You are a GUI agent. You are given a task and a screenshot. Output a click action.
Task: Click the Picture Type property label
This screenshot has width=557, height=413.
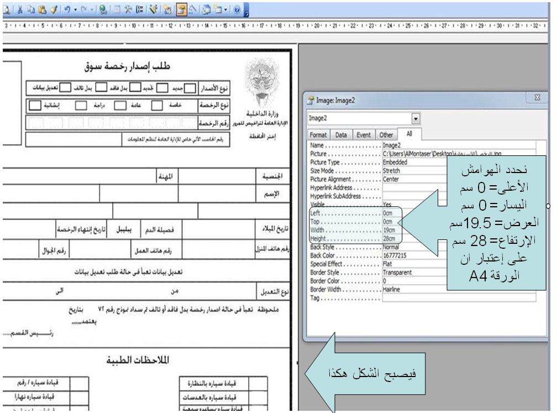pyautogui.click(x=325, y=162)
